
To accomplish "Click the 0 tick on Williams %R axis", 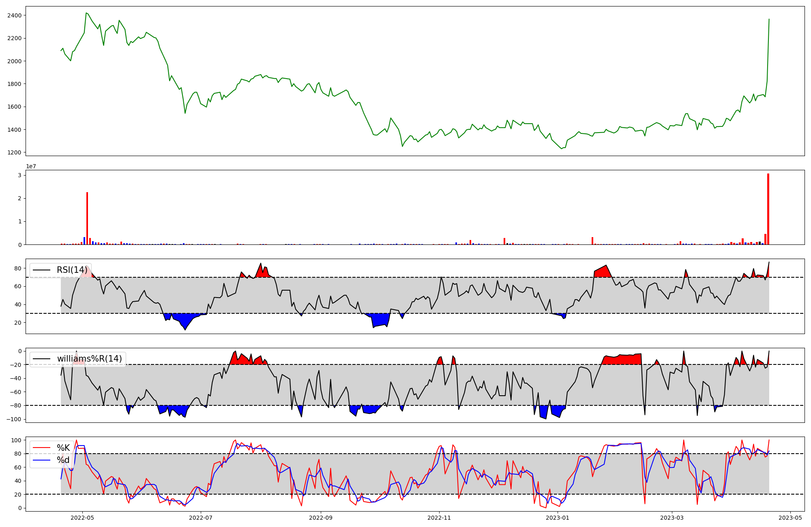I will coord(20,351).
